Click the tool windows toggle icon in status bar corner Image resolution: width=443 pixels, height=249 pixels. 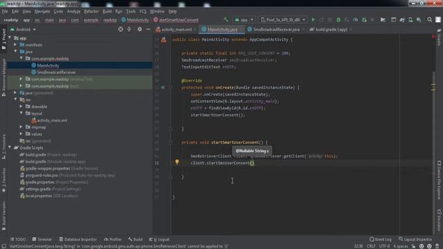coord(4,246)
